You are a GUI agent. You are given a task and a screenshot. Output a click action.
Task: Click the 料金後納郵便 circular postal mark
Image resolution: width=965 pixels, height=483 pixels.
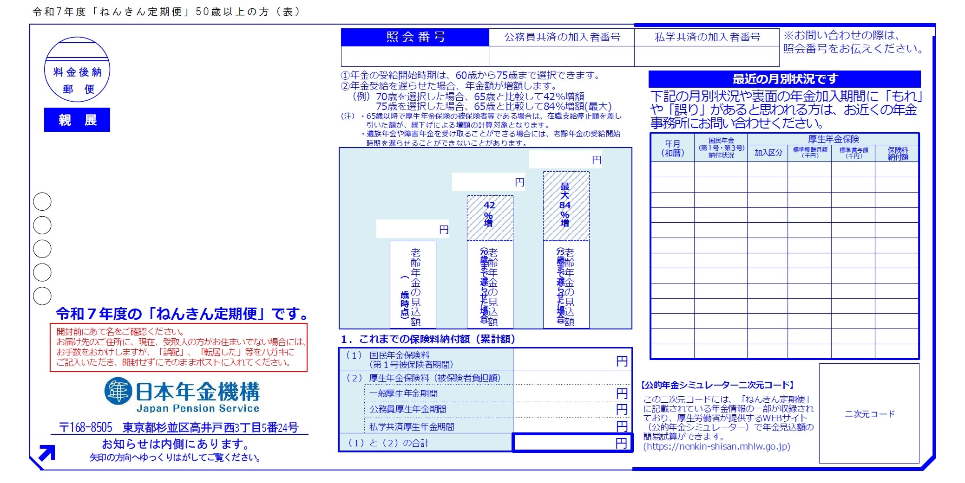tap(77, 70)
